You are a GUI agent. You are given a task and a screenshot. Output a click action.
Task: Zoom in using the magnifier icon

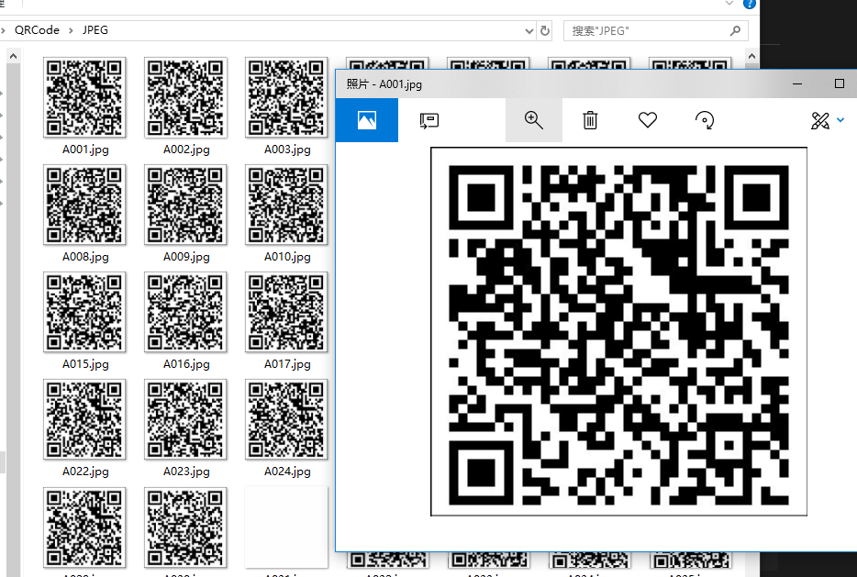coord(533,120)
